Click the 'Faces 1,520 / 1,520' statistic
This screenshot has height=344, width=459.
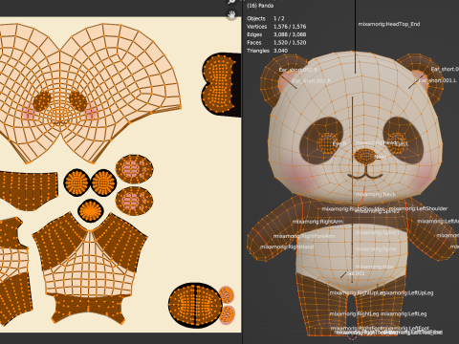(x=276, y=42)
